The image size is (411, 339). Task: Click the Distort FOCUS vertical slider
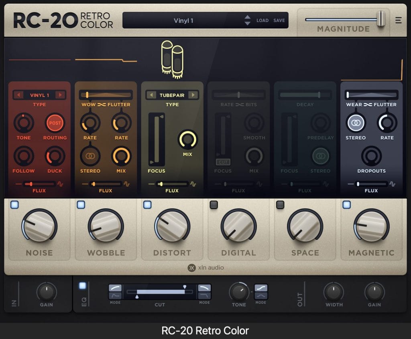click(157, 139)
